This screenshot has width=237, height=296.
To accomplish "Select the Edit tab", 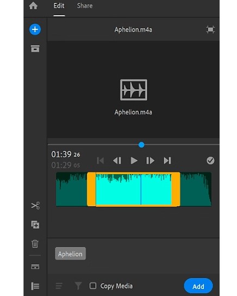I will (59, 5).
